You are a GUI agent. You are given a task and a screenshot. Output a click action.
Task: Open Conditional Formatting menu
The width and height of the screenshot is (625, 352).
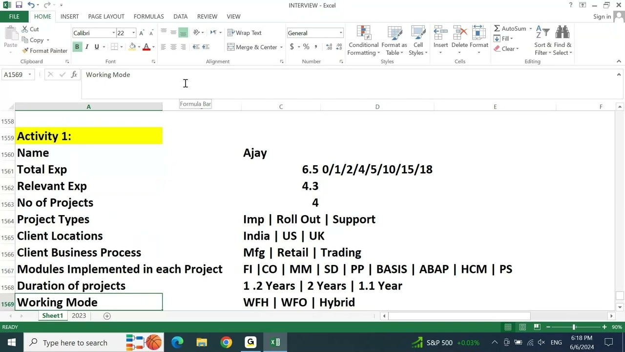tap(364, 41)
